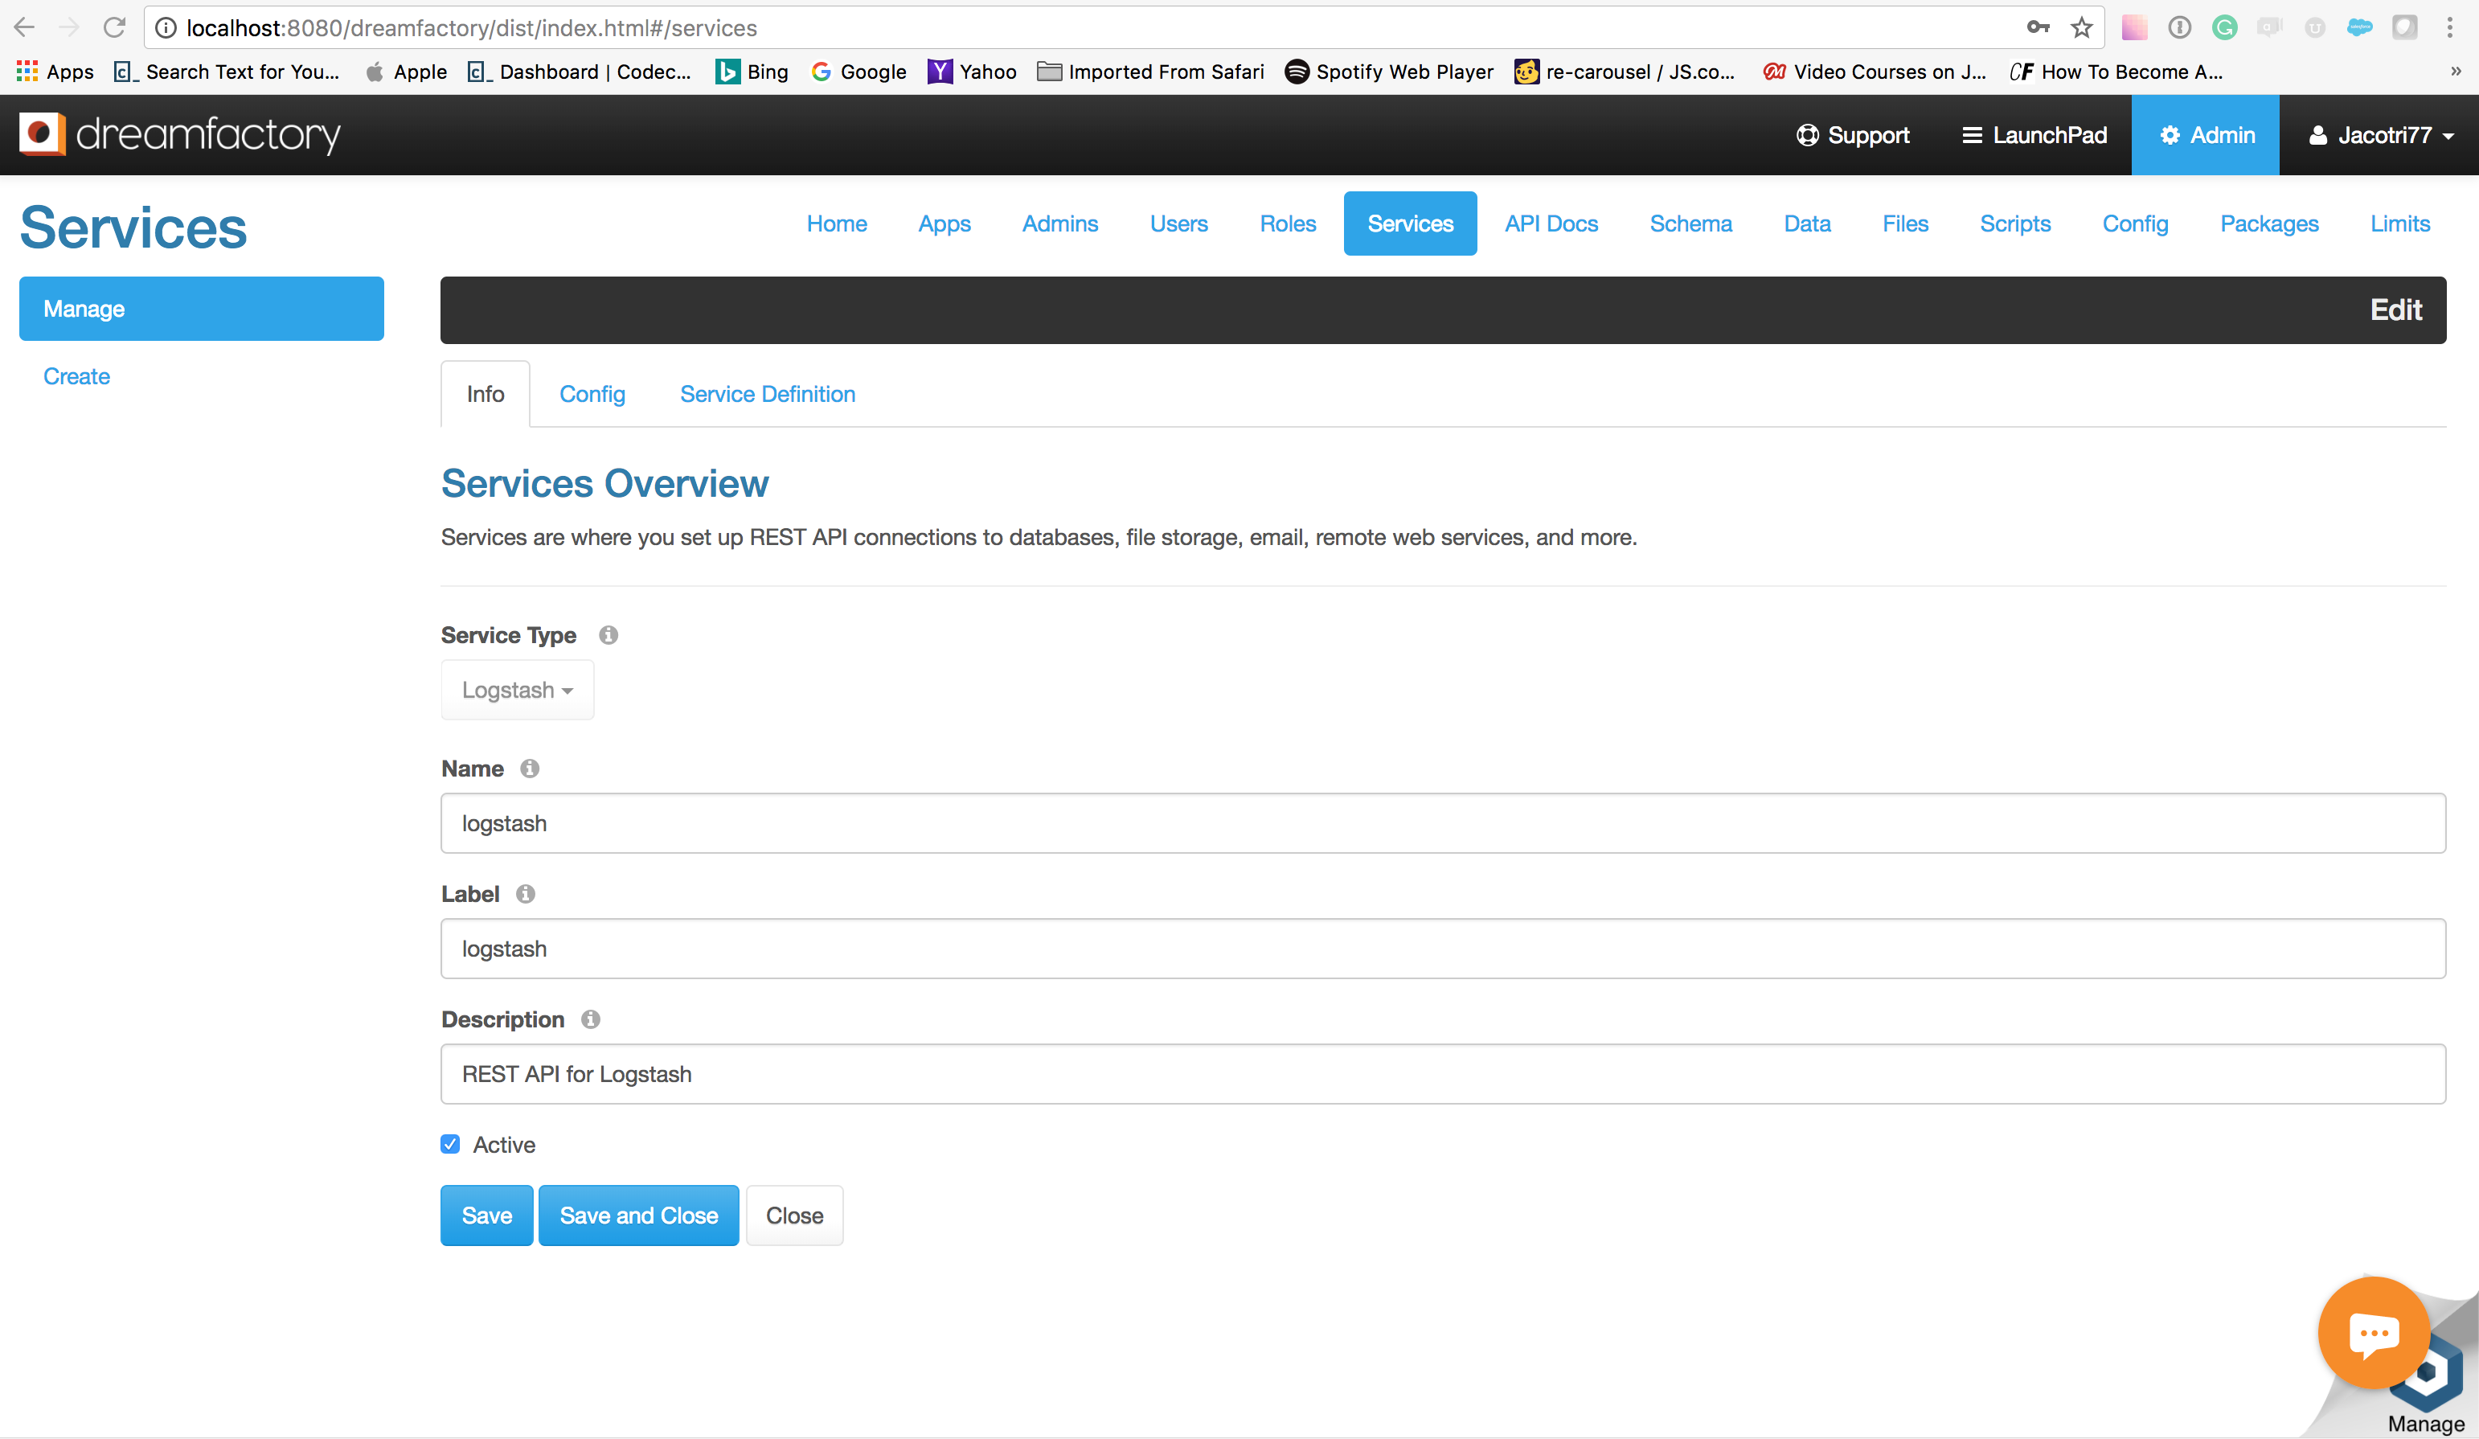Click the Description info tooltip icon
Viewport: 2479px width, 1439px height.
[x=591, y=1018]
